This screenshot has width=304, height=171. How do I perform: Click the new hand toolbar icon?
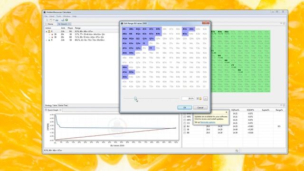coord(47,20)
